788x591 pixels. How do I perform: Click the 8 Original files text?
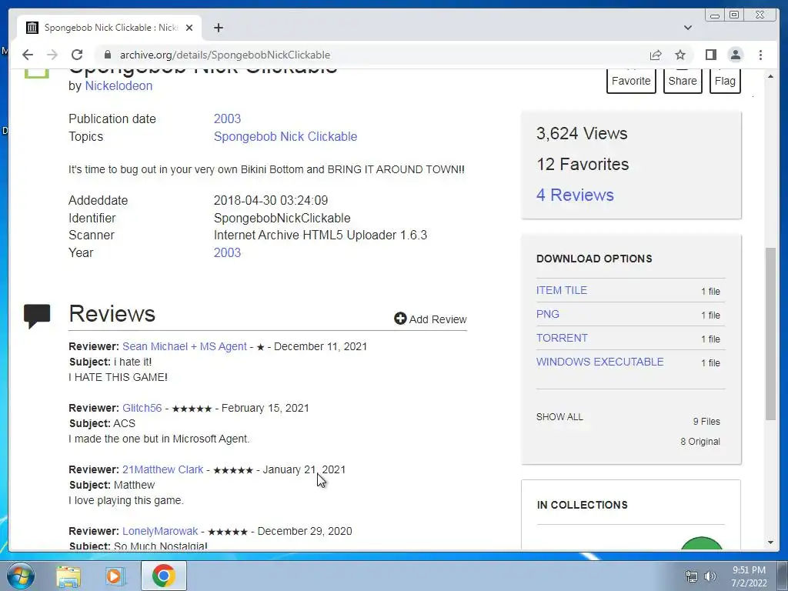click(700, 442)
